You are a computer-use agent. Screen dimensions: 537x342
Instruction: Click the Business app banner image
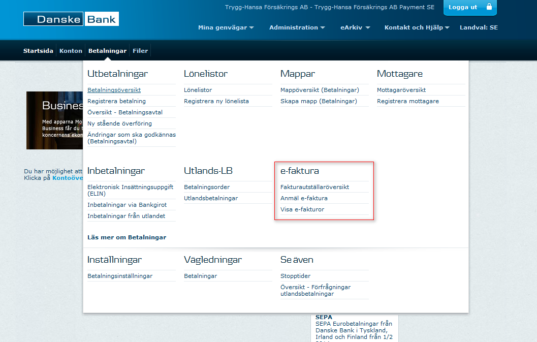54,120
